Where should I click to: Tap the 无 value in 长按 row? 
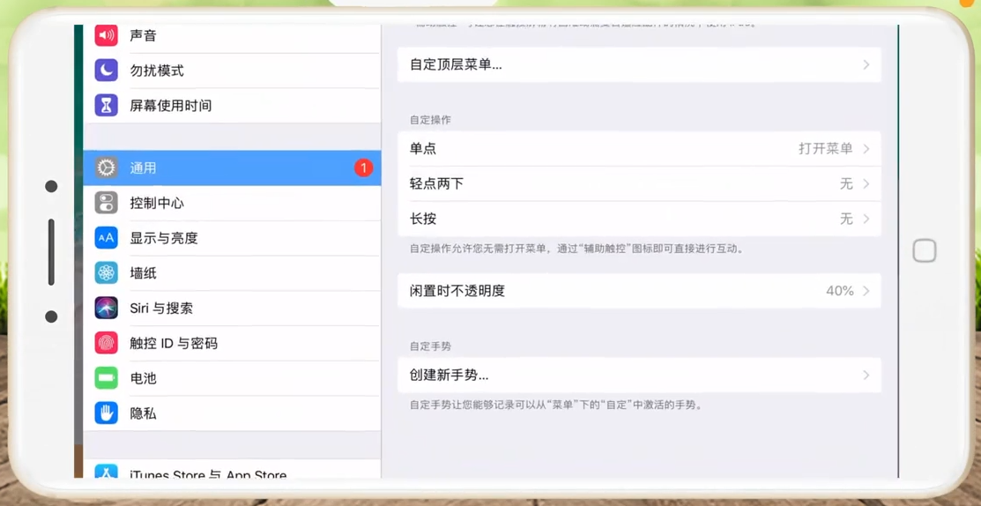click(846, 219)
